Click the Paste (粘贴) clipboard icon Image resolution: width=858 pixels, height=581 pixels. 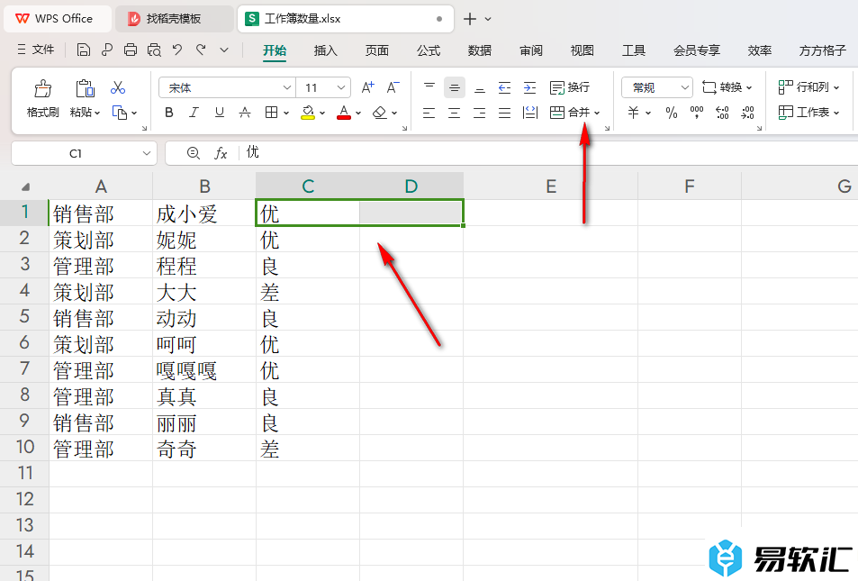pos(85,88)
